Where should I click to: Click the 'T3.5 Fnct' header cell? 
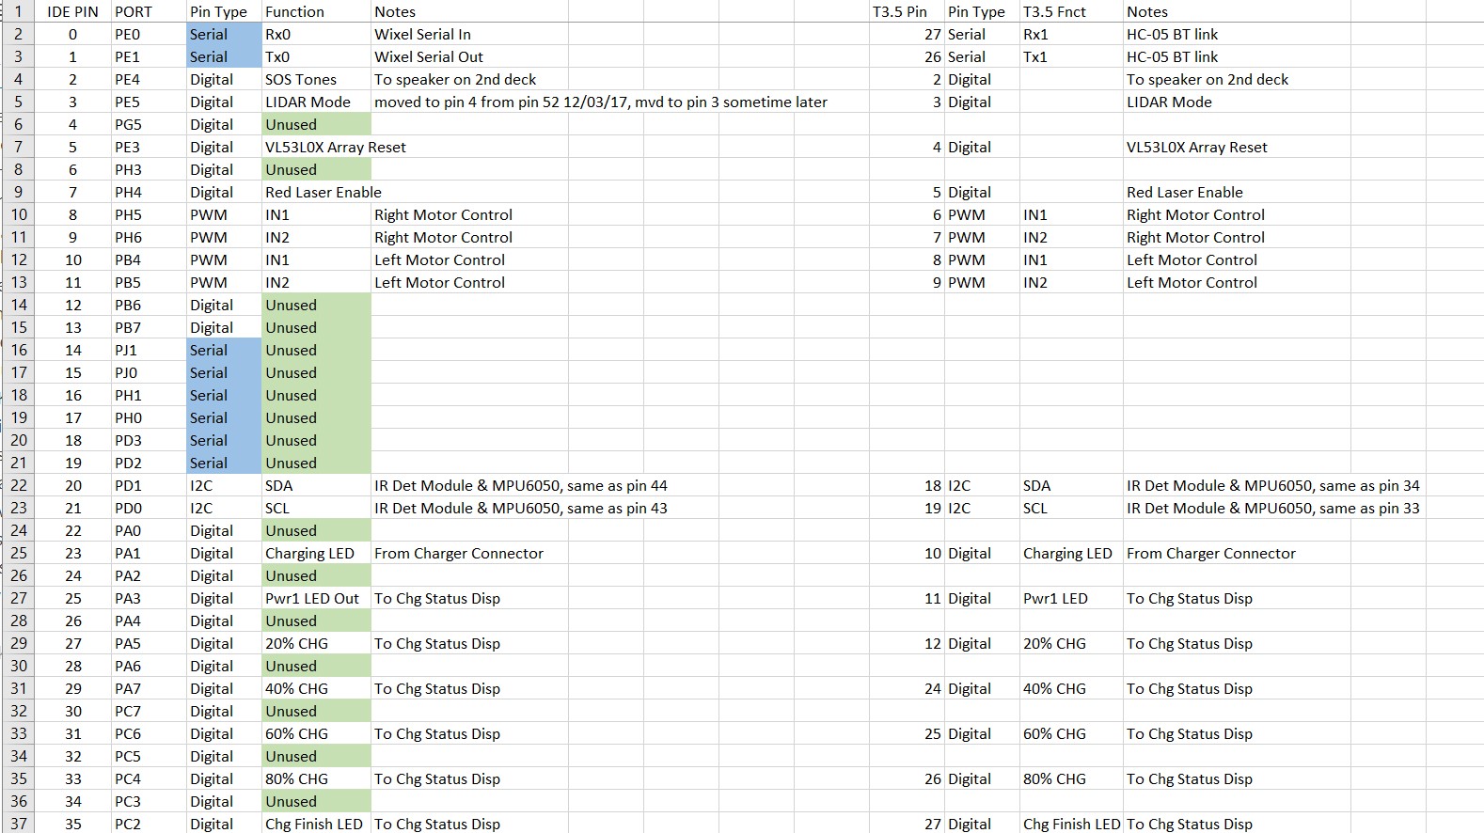click(1071, 11)
